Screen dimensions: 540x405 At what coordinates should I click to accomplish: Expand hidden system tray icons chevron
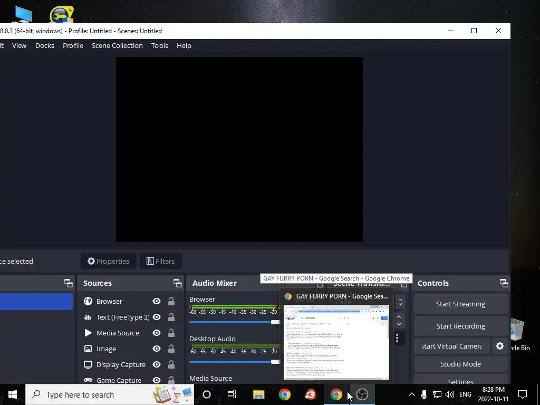(x=411, y=394)
